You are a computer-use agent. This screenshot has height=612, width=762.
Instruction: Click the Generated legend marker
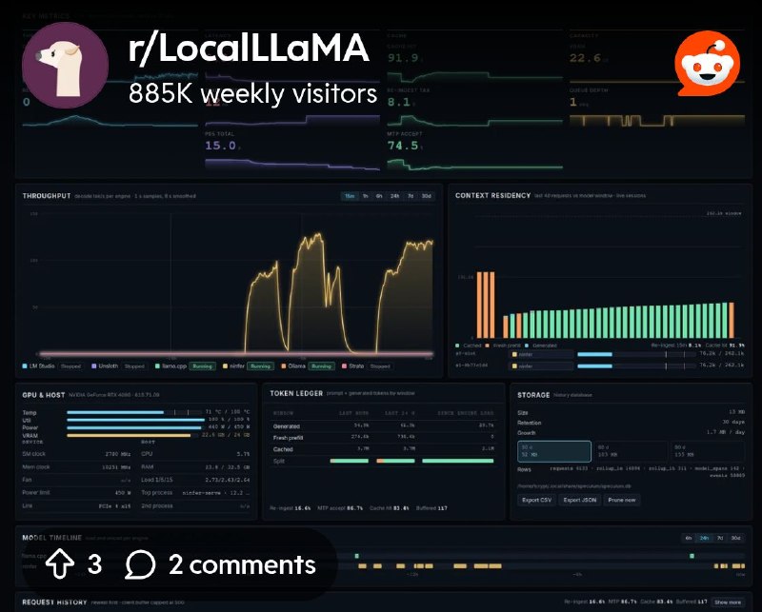(x=527, y=345)
